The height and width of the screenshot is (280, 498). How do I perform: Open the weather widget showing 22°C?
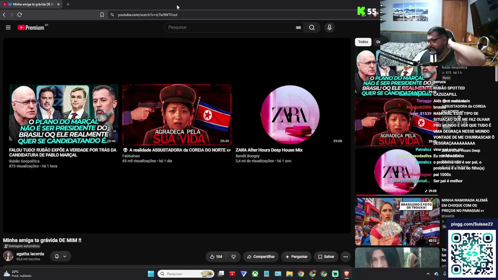(18, 274)
